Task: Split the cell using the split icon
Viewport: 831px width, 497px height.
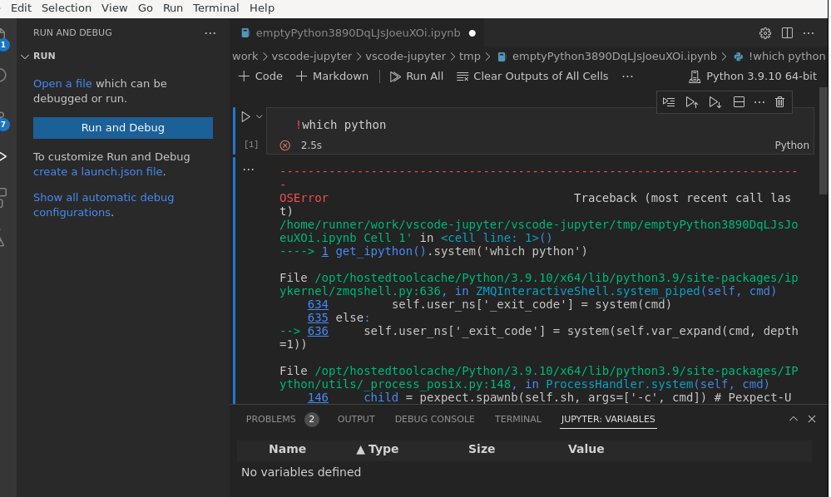Action: click(738, 101)
